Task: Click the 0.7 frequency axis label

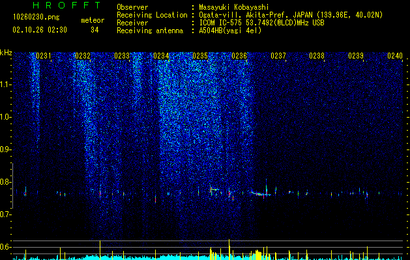Action: point(5,214)
